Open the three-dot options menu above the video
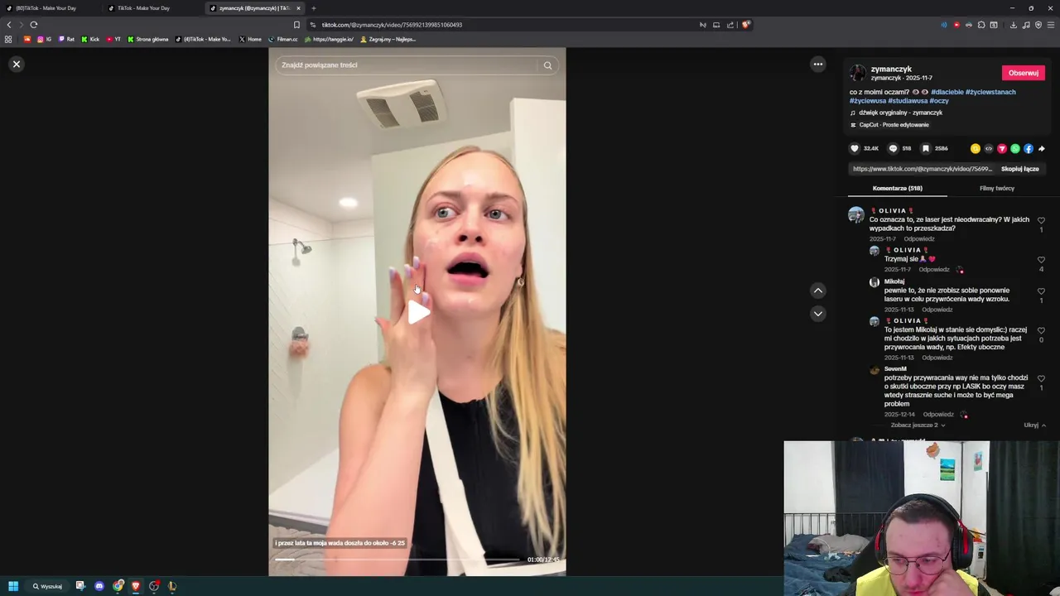 pos(817,64)
